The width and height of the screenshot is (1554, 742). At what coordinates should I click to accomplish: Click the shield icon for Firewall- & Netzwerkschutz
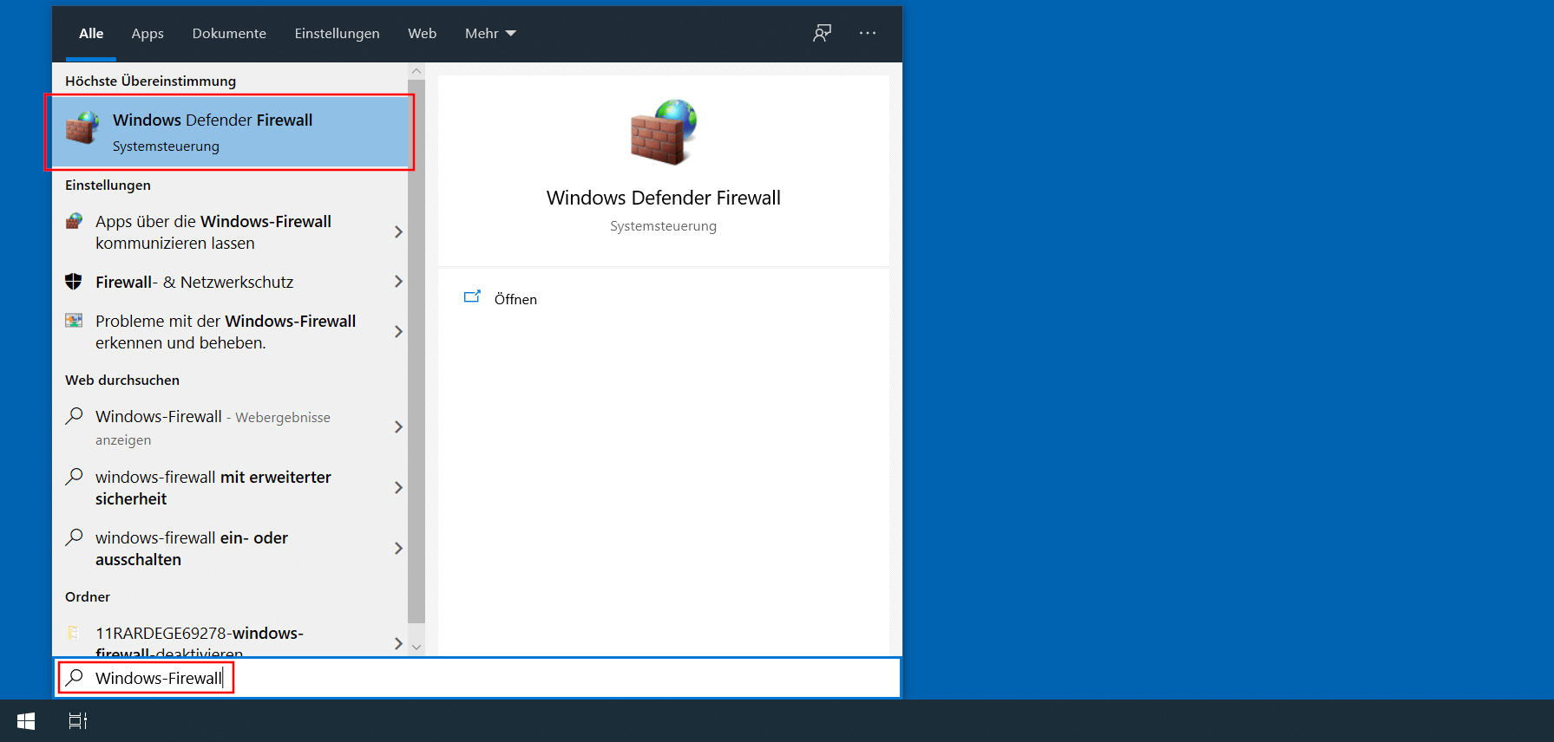[x=74, y=282]
